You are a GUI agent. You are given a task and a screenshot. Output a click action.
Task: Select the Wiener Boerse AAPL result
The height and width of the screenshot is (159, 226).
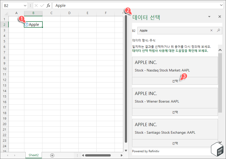175,112
